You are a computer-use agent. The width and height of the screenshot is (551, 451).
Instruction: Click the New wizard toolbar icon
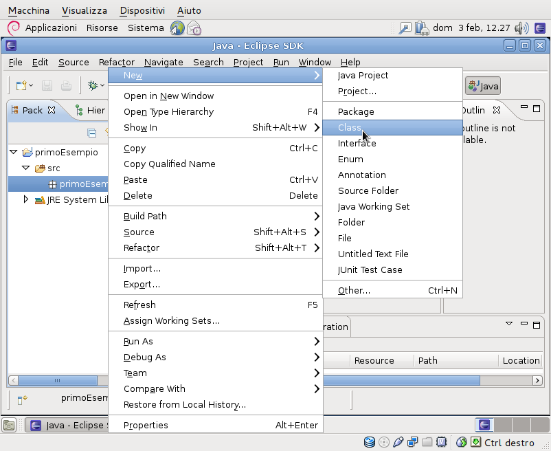point(21,85)
